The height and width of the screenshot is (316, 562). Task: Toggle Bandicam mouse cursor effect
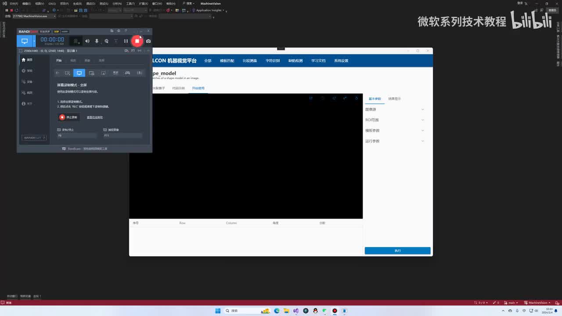point(106,41)
